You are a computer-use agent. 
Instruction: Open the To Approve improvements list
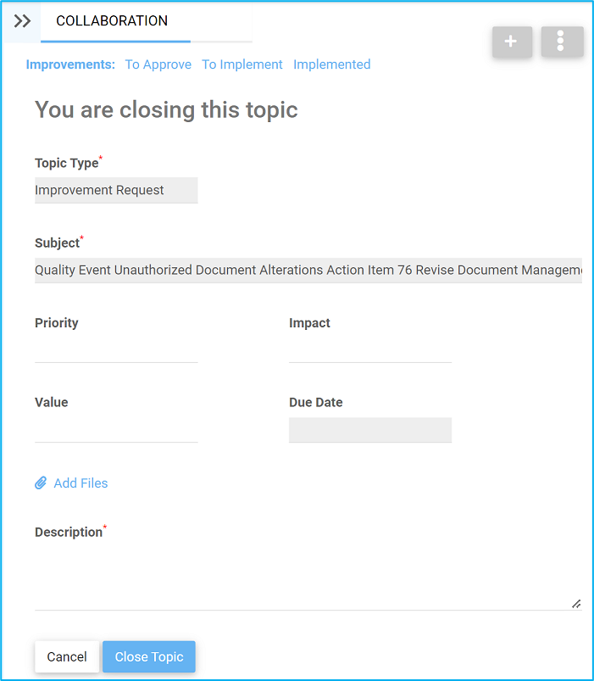[x=158, y=64]
